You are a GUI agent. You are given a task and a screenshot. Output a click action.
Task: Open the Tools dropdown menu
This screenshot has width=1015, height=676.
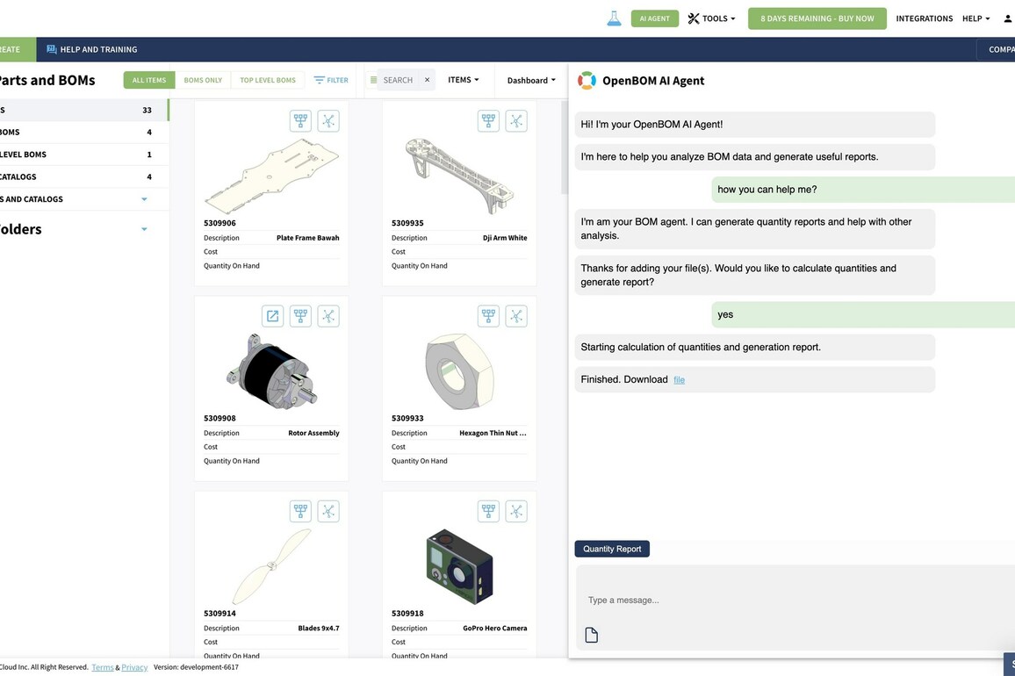click(711, 18)
